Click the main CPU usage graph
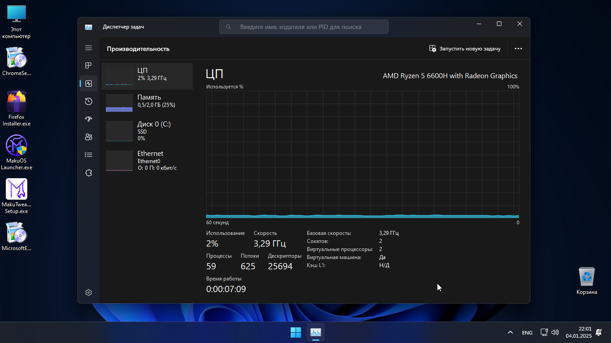Image resolution: width=611 pixels, height=343 pixels. tap(363, 155)
